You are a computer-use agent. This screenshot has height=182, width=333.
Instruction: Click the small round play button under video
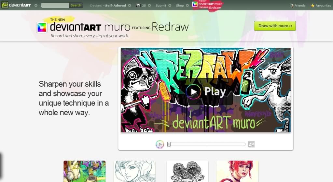coord(160,145)
